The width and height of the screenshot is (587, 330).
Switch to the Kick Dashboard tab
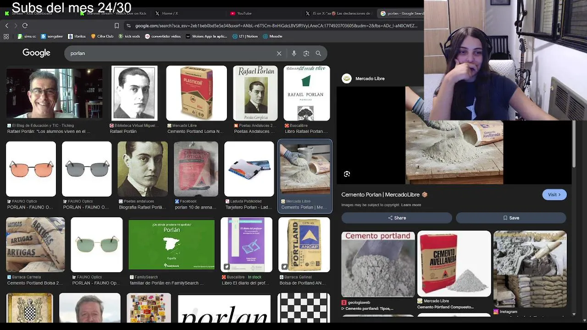tap(28, 13)
